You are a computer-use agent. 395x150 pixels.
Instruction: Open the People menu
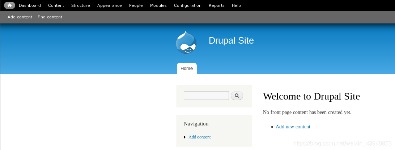click(136, 5)
